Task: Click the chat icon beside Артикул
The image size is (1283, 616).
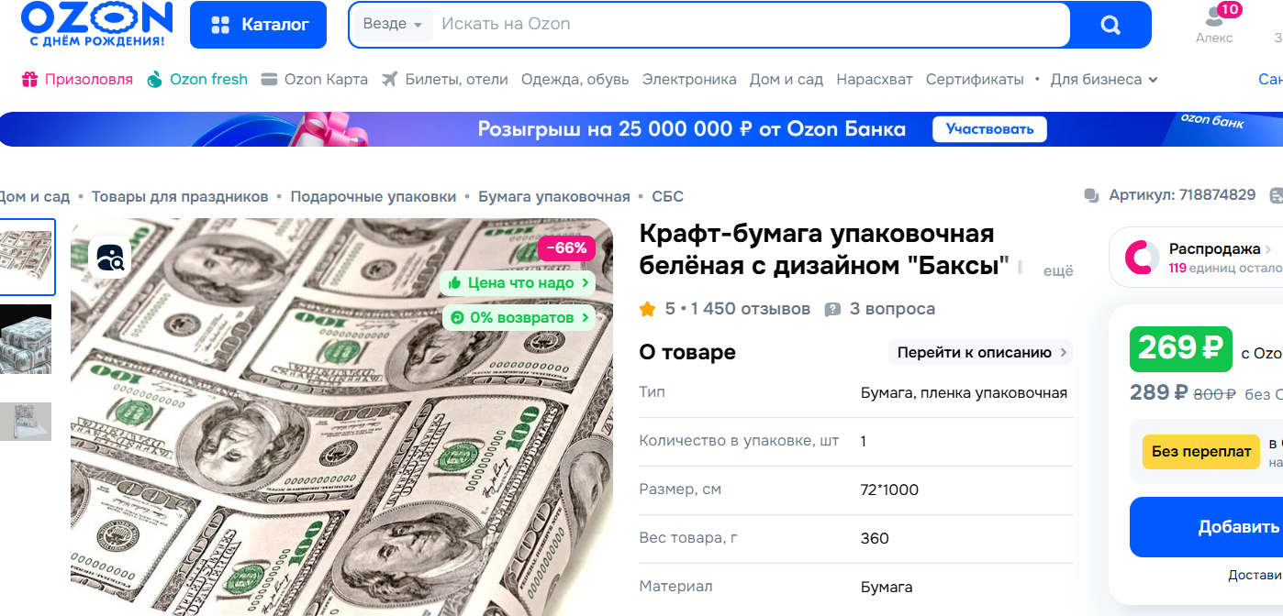Action: (x=1091, y=195)
